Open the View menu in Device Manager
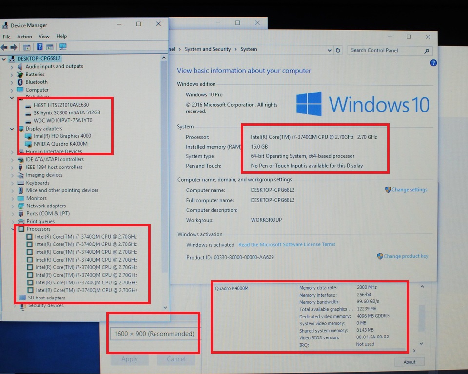Image resolution: width=468 pixels, height=374 pixels. pos(44,37)
